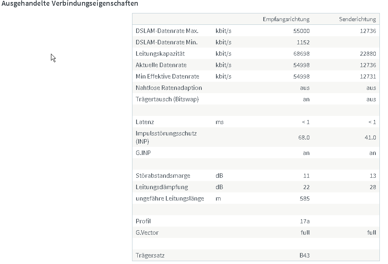Click the G.Vector row label
The image size is (388, 264).
[147, 233]
